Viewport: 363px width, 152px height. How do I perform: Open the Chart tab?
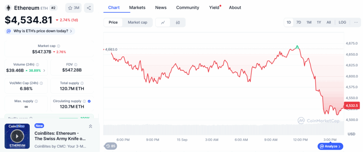[114, 8]
